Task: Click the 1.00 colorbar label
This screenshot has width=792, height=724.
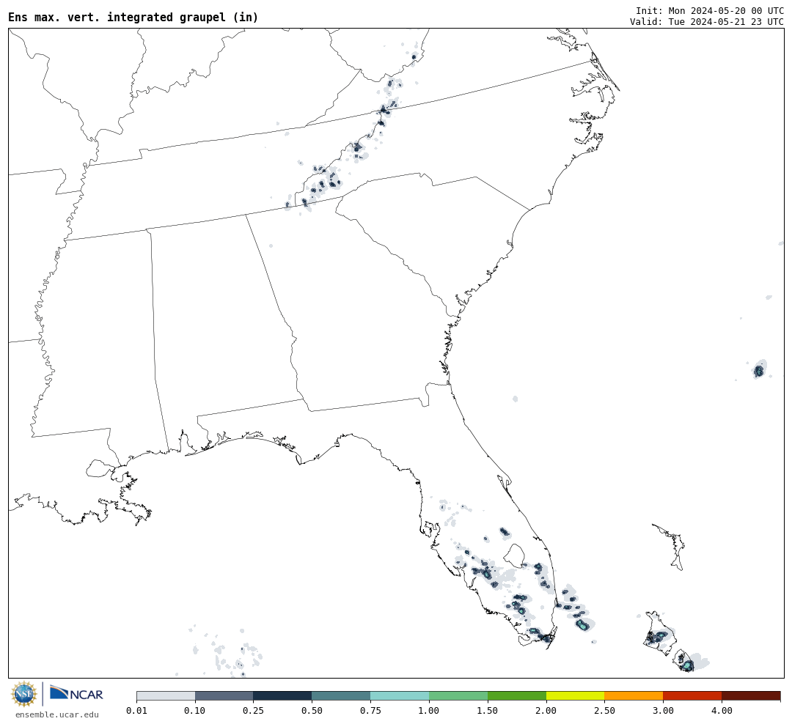Action: pyautogui.click(x=429, y=711)
